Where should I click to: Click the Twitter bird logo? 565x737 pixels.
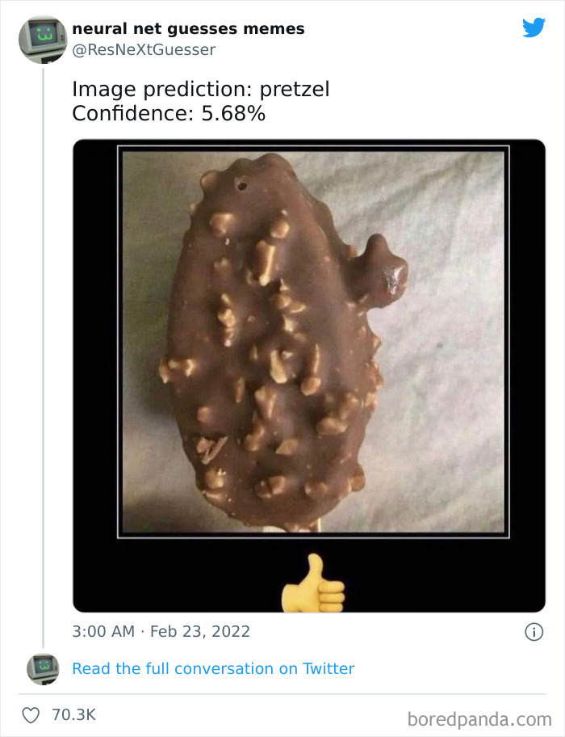534,28
